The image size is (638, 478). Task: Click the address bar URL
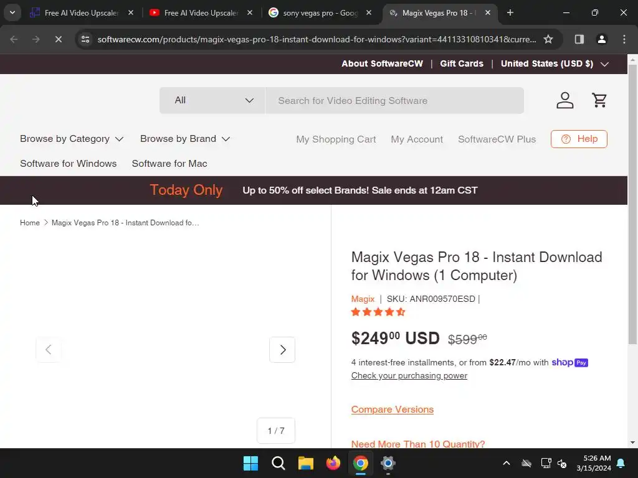click(x=317, y=39)
